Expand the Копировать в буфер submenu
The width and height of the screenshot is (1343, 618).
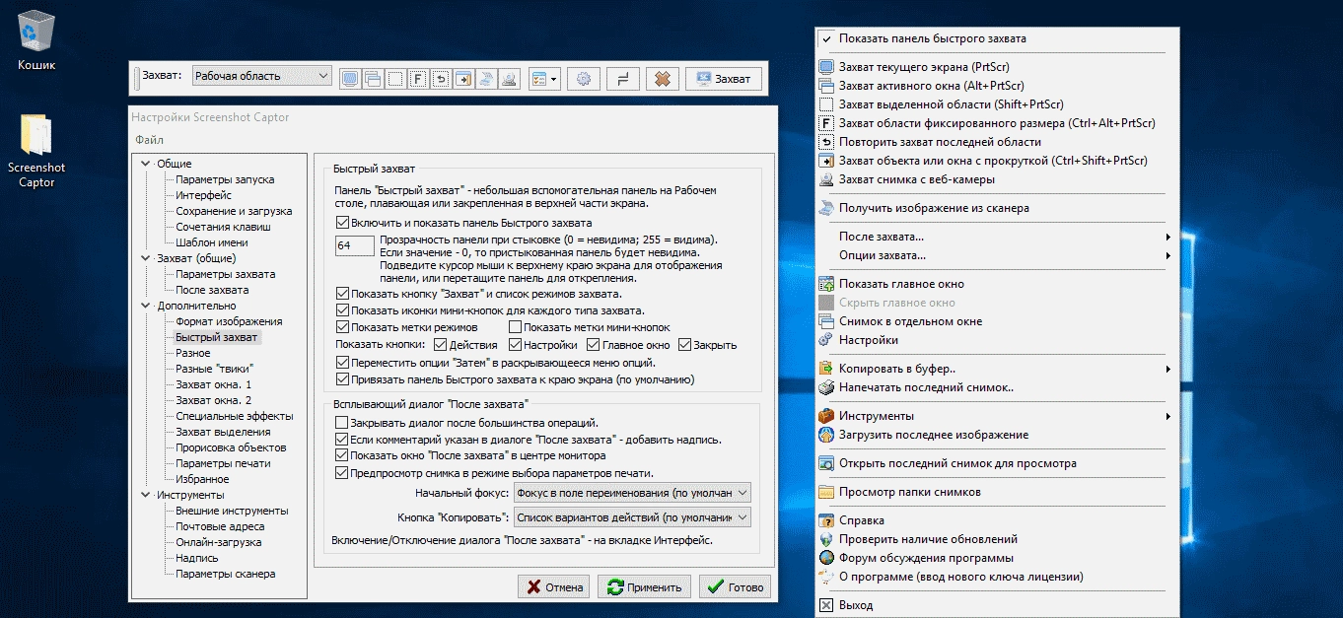997,369
